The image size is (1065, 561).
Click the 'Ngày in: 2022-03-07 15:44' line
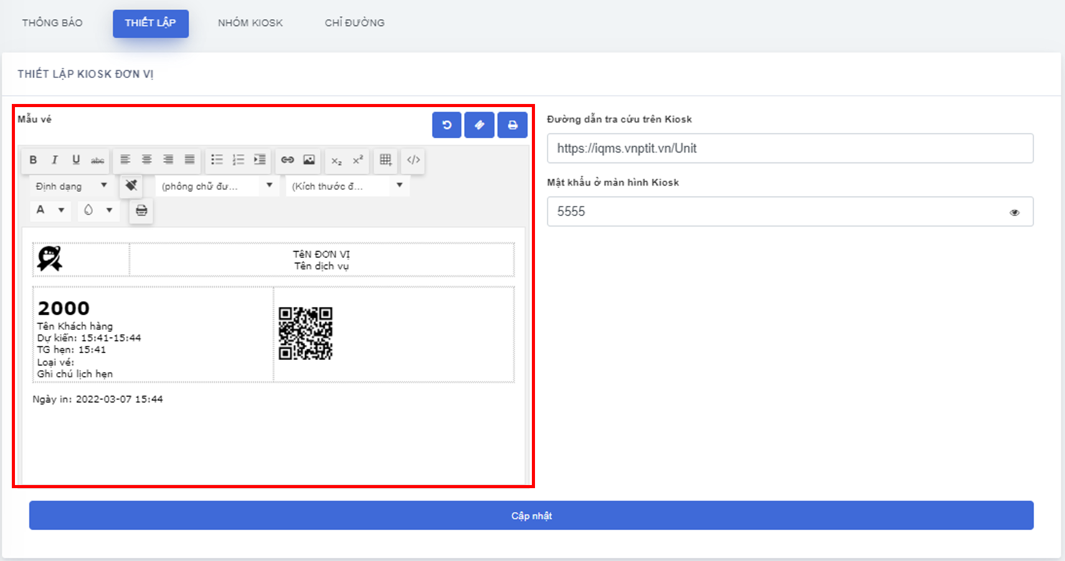(x=98, y=399)
